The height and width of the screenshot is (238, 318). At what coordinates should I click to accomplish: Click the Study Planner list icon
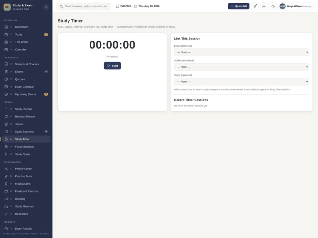[6, 109]
